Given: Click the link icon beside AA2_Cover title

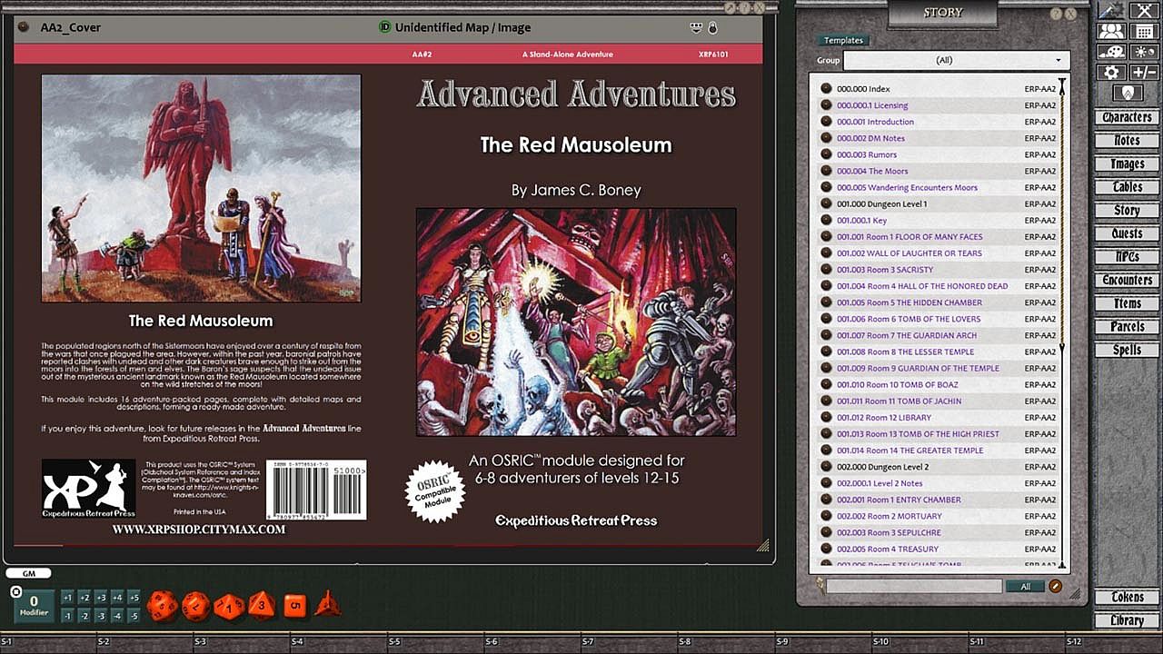Looking at the screenshot, I should [x=24, y=27].
